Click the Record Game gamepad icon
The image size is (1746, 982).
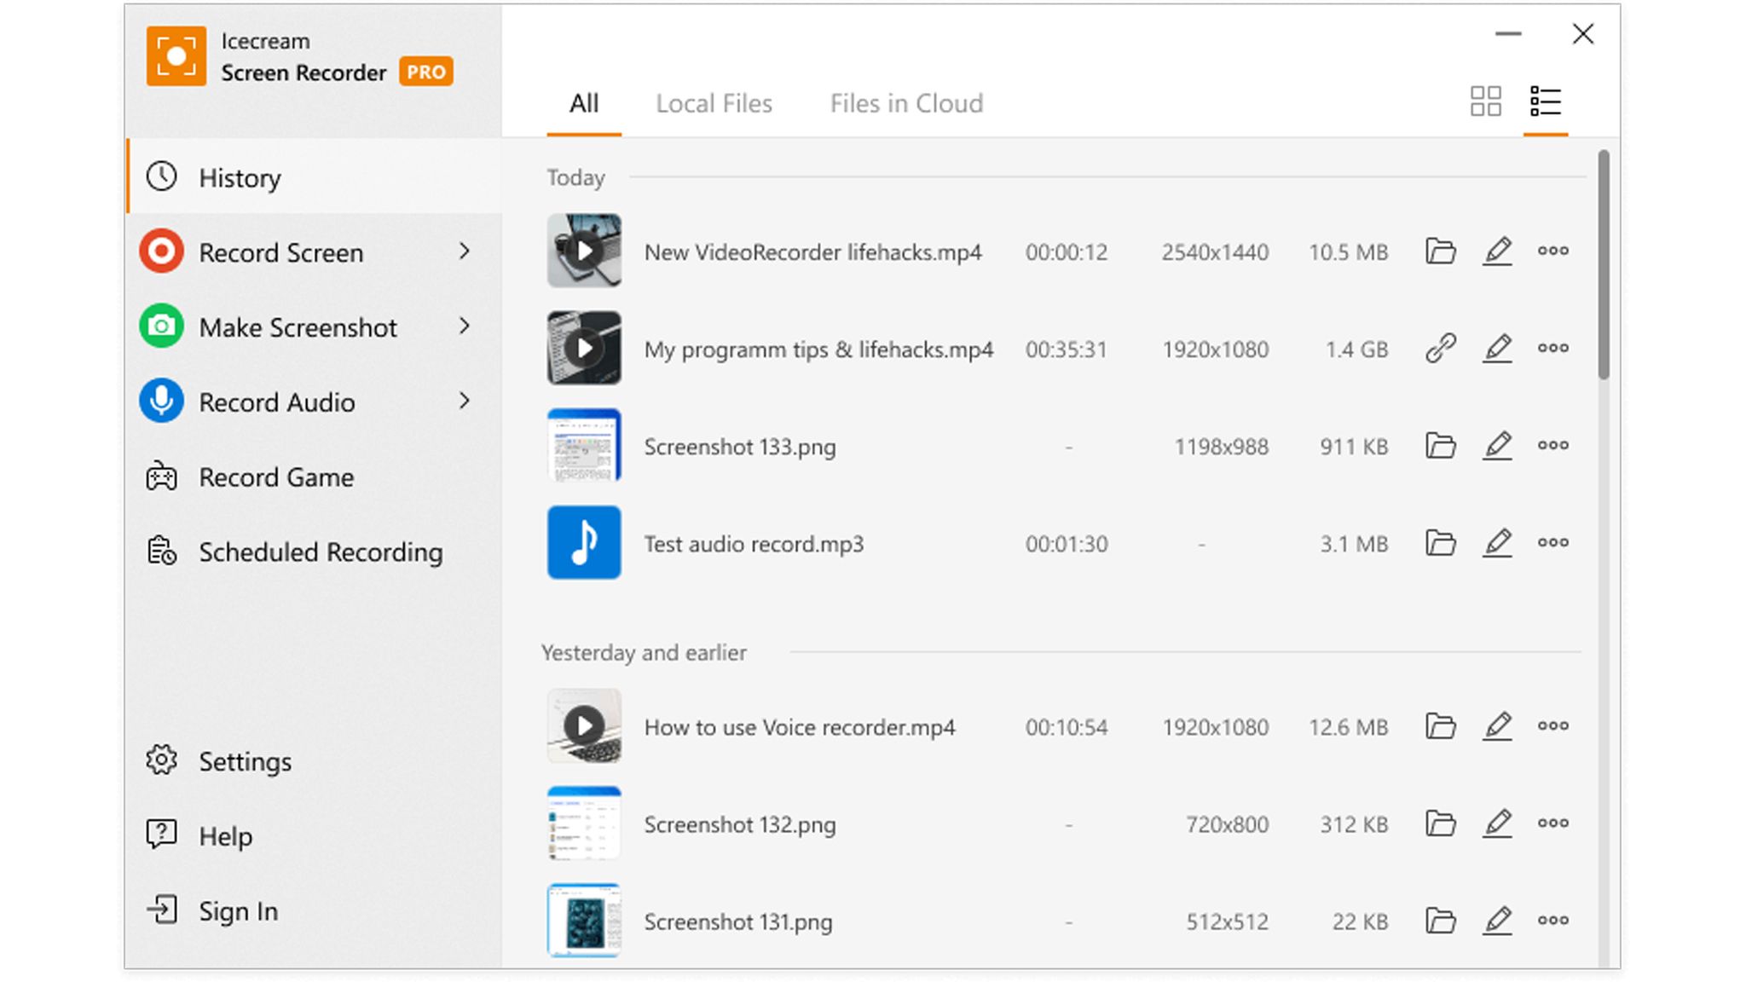[x=161, y=477]
